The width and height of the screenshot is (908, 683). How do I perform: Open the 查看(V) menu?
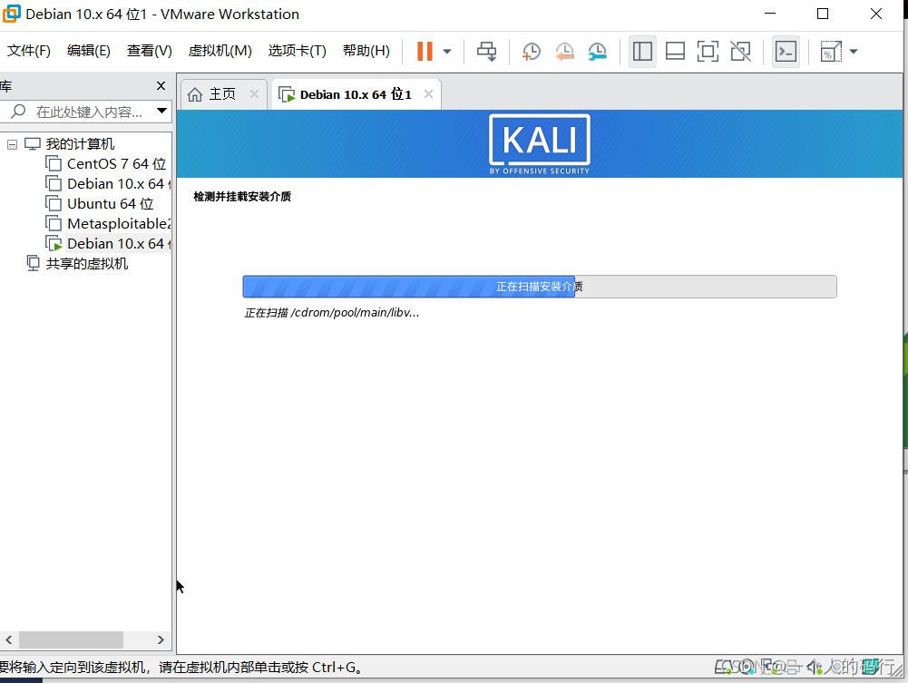click(150, 51)
